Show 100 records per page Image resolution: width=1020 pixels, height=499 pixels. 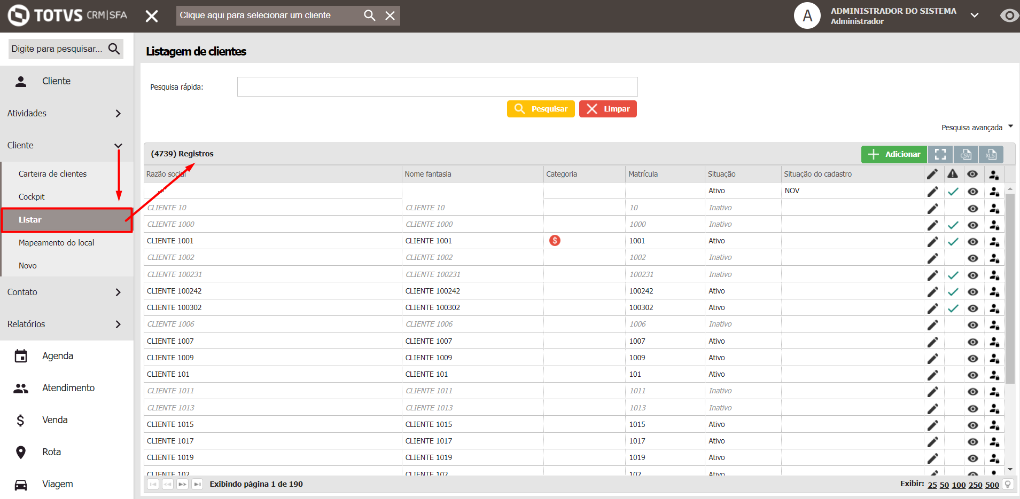pyautogui.click(x=959, y=485)
